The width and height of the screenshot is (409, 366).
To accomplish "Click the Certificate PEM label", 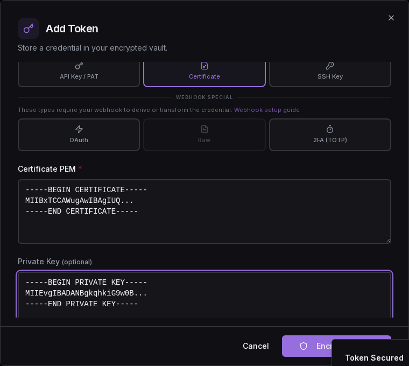I will pos(47,169).
